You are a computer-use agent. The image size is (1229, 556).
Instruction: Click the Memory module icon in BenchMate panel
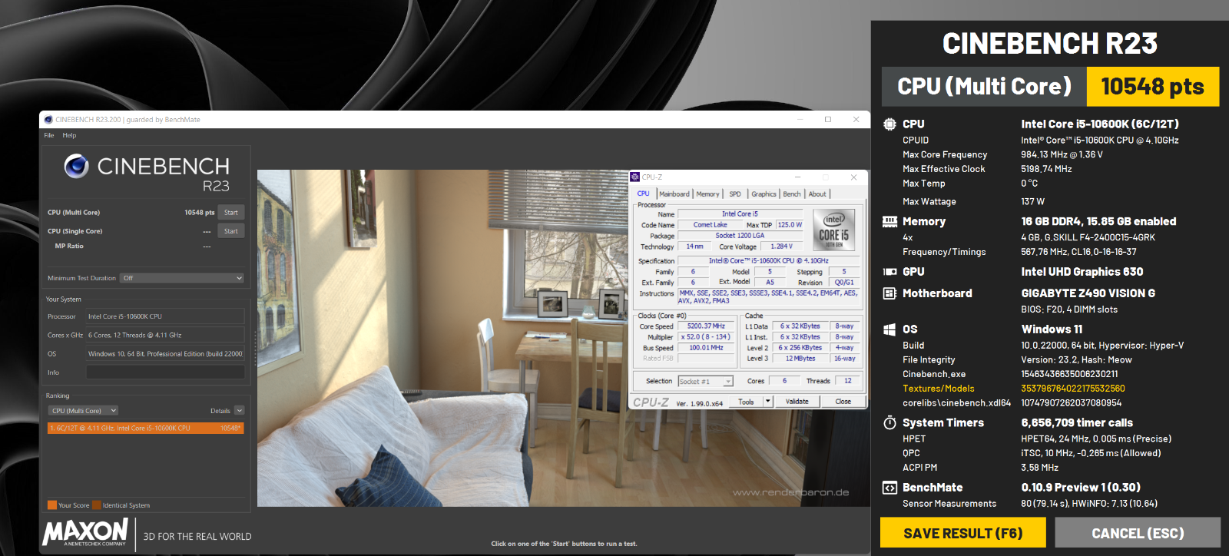point(889,221)
